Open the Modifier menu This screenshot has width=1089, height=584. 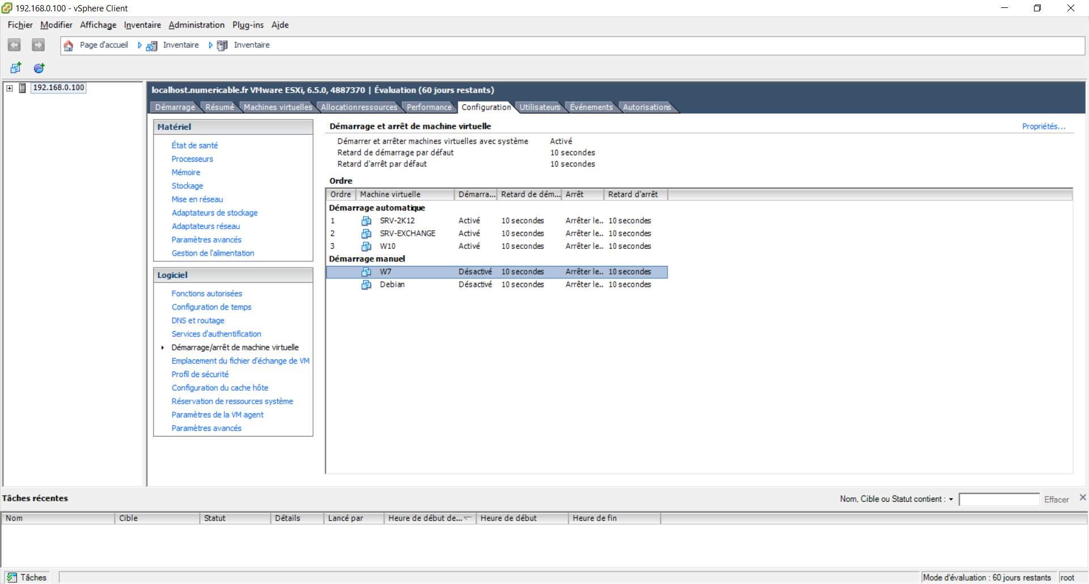pos(56,25)
